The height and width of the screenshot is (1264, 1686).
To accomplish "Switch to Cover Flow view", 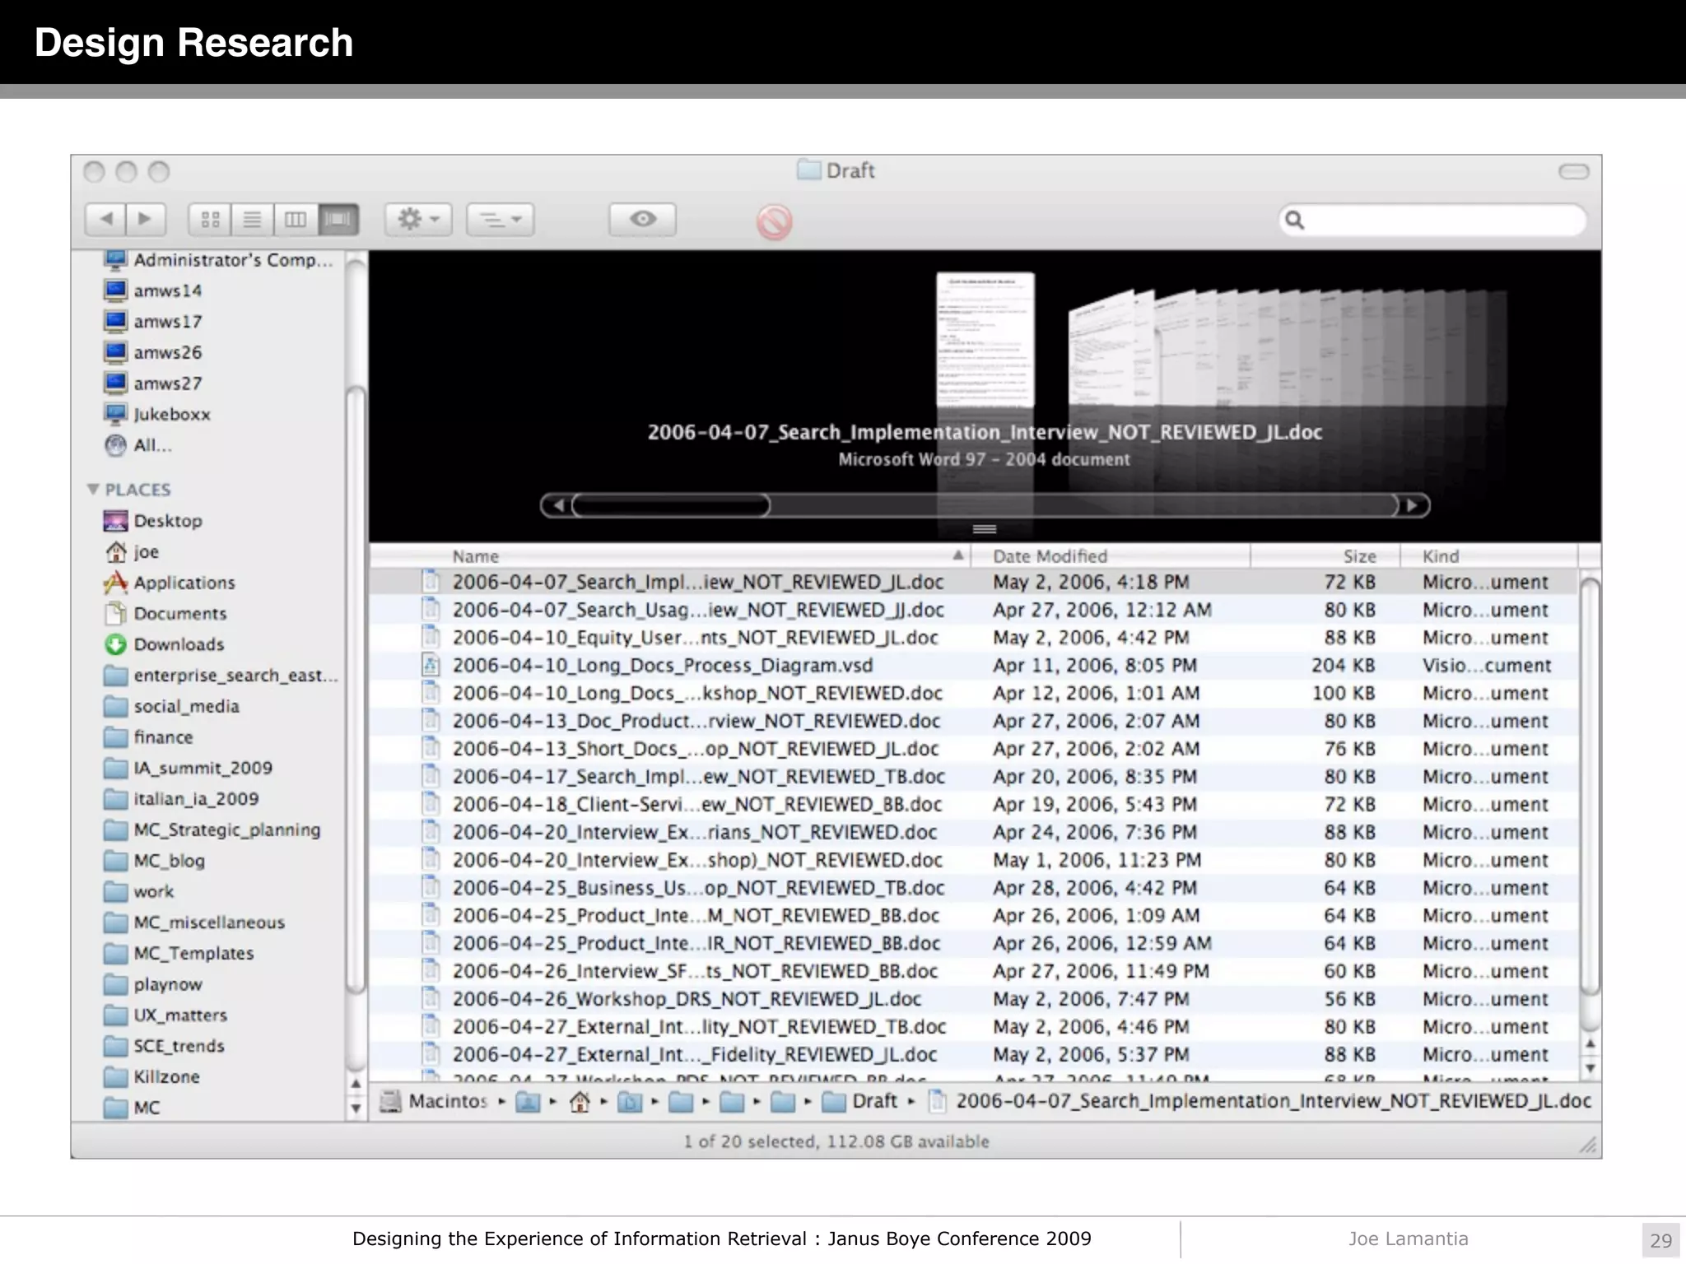I will click(338, 220).
